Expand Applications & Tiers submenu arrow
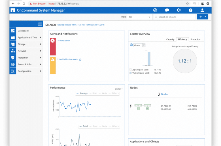The image size is (221, 146). (41, 37)
